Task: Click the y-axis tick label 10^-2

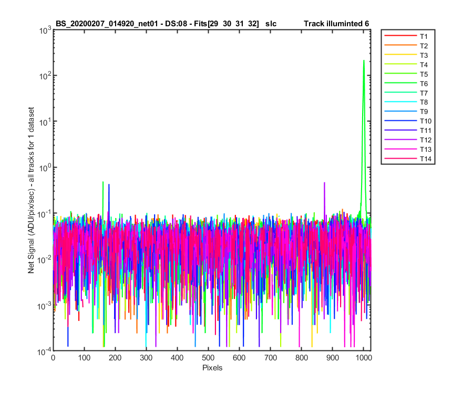Action: (x=44, y=260)
